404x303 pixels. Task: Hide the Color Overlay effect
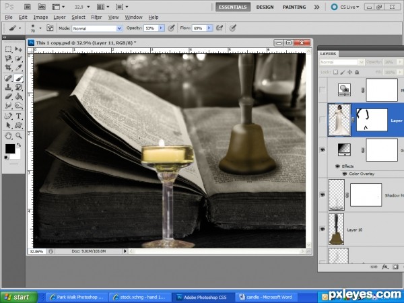[x=345, y=174]
